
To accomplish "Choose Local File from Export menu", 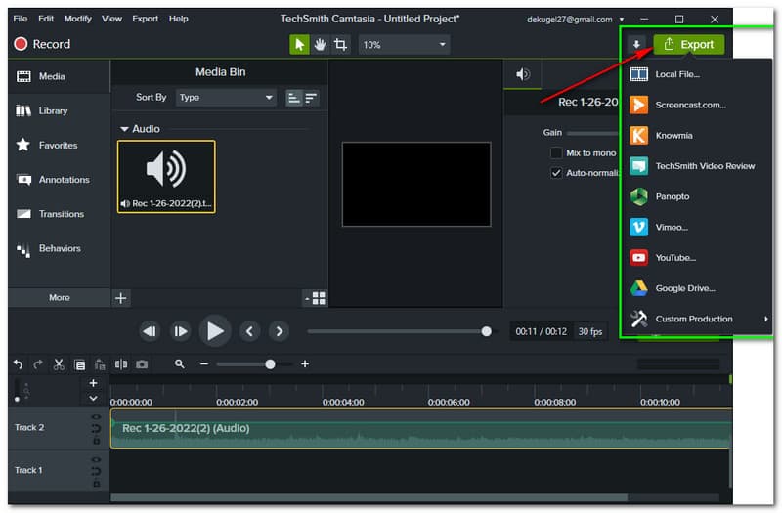I will [x=677, y=74].
